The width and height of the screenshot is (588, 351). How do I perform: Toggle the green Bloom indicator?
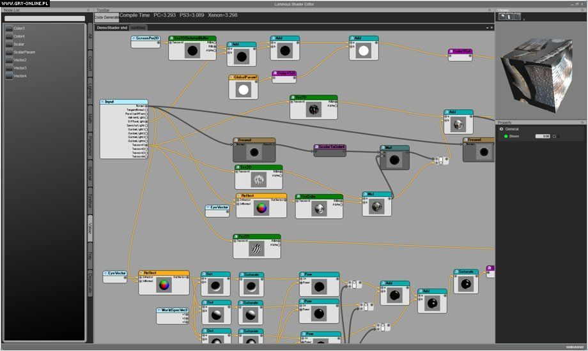tap(505, 136)
